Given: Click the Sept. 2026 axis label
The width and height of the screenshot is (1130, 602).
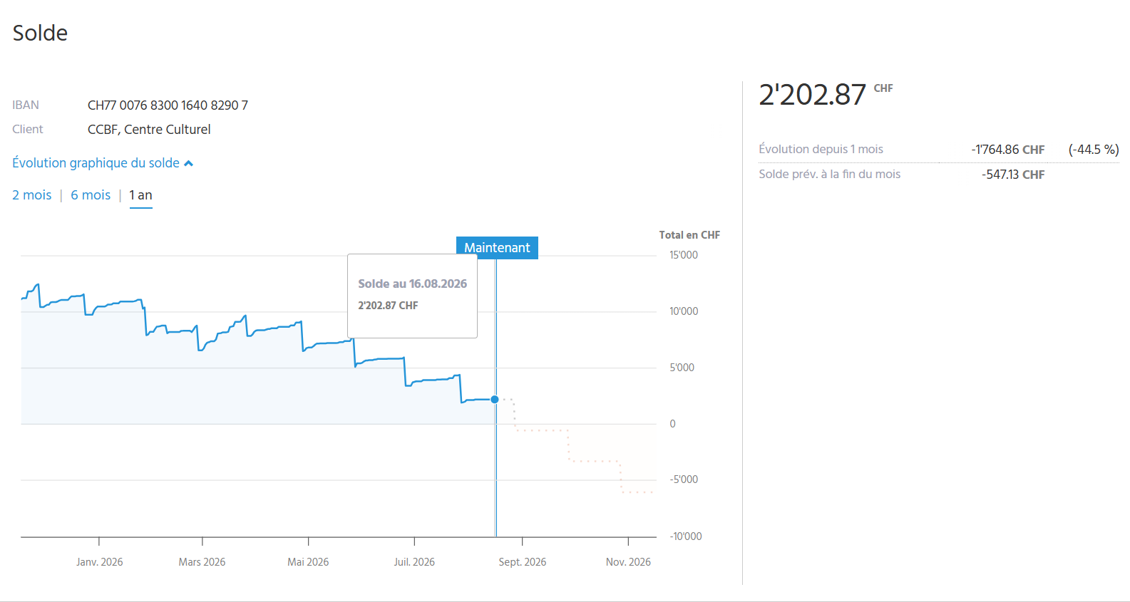Looking at the screenshot, I should pyautogui.click(x=523, y=562).
